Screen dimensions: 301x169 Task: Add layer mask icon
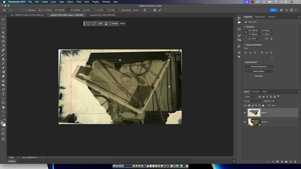point(277,162)
